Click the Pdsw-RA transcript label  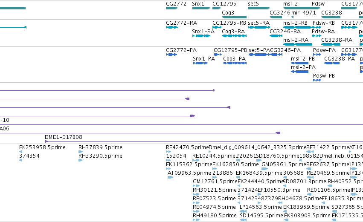click(323, 32)
